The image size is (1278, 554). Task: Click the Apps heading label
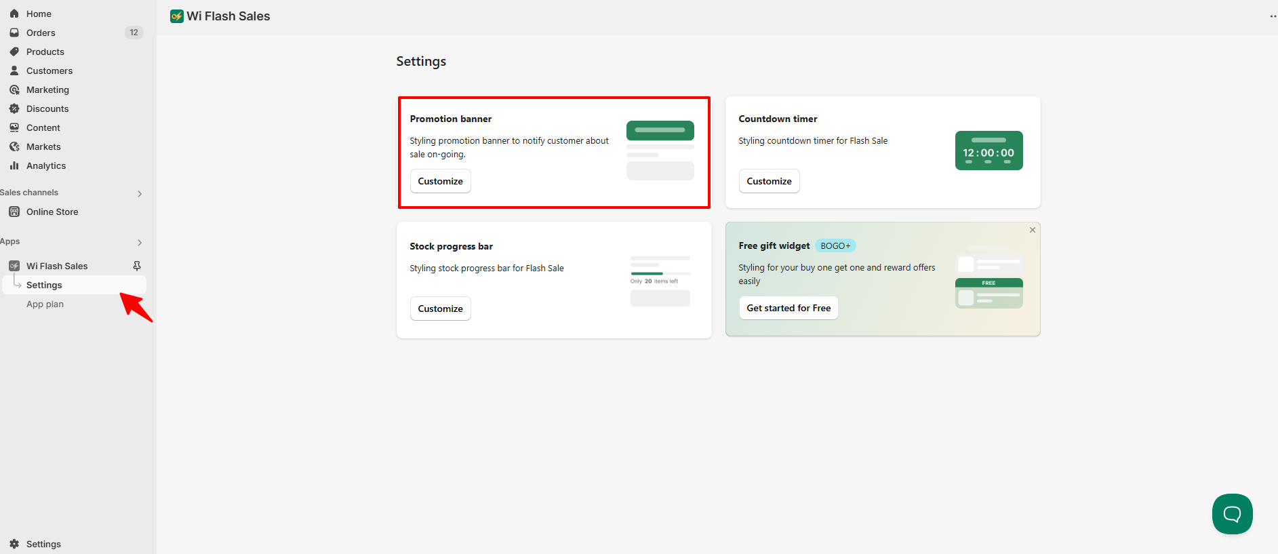pos(10,241)
